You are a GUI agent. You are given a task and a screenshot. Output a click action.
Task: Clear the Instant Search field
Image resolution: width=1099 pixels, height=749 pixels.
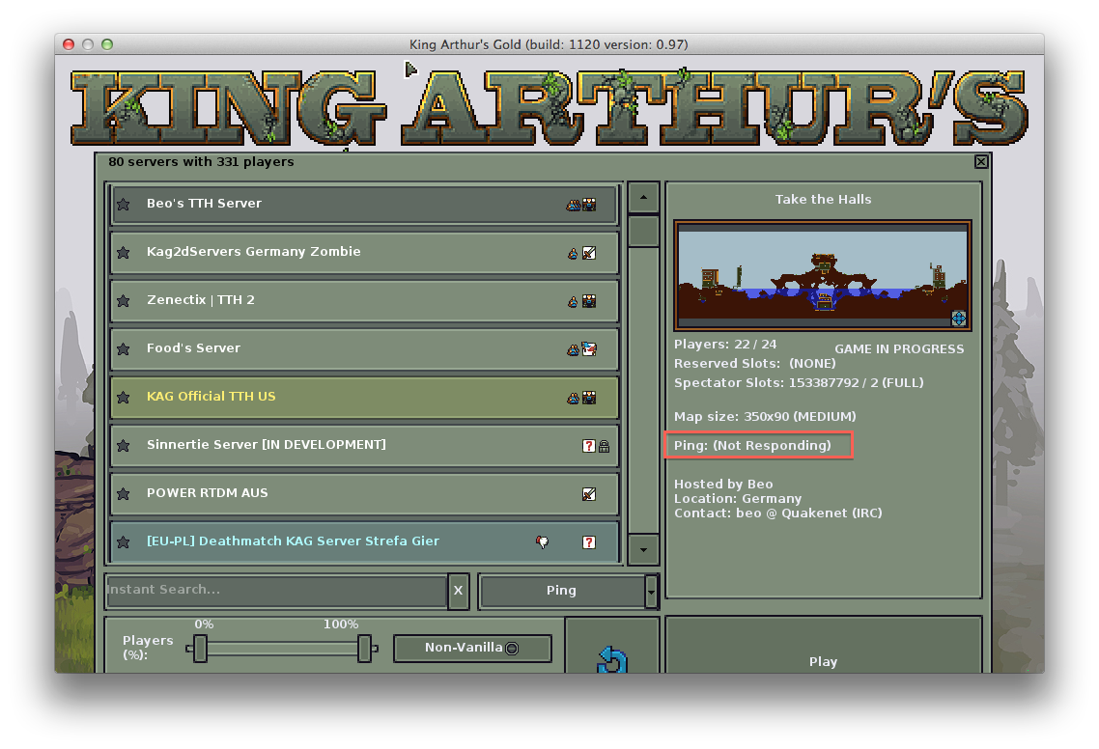[x=459, y=591]
